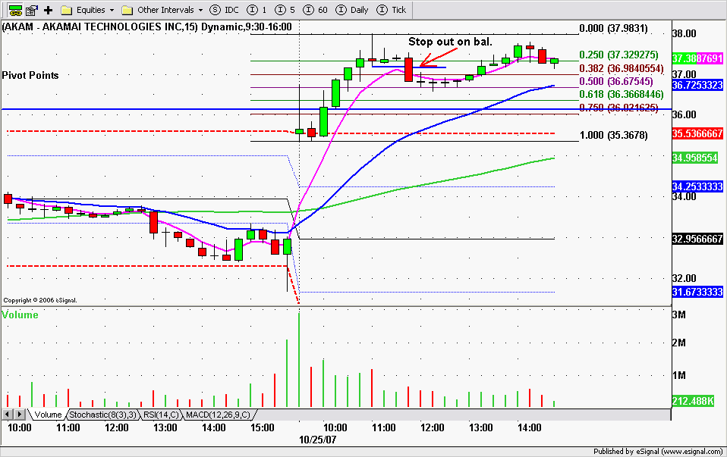Click the 0.250 (37.329275) Fibonacci label

(618, 55)
